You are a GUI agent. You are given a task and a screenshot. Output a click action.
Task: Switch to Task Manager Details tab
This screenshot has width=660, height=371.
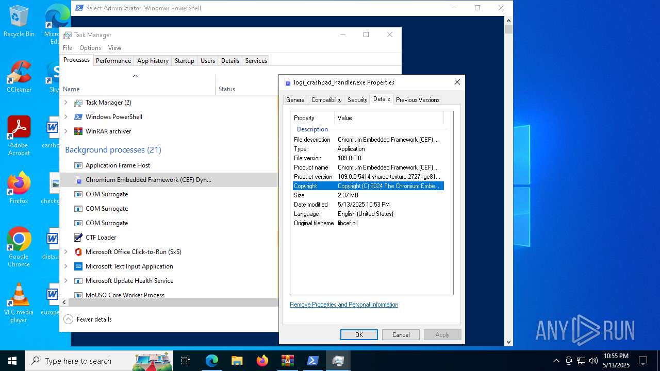click(x=230, y=61)
